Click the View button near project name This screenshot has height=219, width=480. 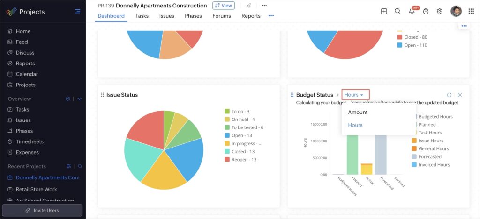[224, 6]
